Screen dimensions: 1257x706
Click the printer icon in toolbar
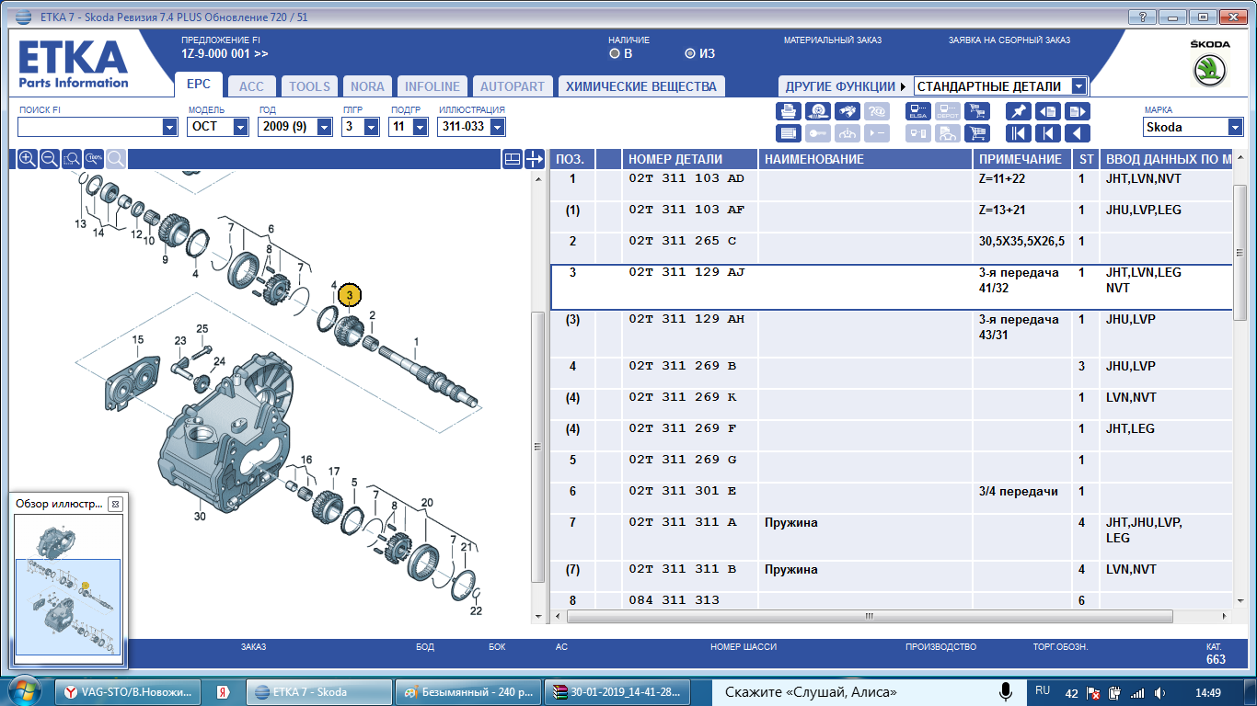pos(789,111)
